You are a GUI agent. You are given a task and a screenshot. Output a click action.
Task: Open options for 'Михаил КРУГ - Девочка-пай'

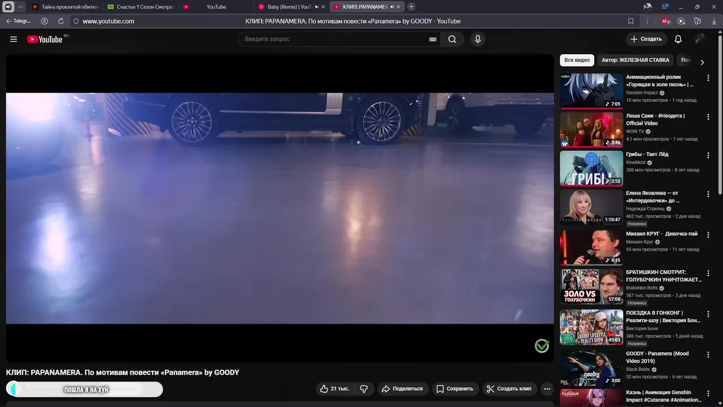click(708, 235)
